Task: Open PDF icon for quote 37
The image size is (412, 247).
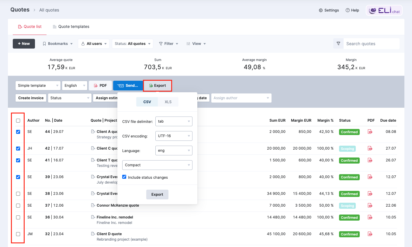Action: [x=370, y=205]
